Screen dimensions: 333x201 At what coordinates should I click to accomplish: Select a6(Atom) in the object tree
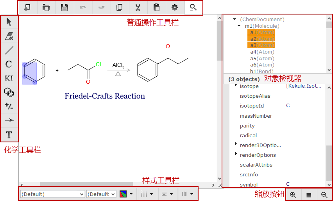(x=262, y=65)
